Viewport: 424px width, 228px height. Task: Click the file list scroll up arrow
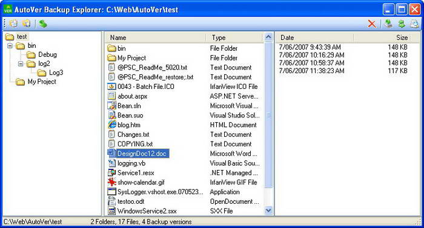tap(268, 37)
